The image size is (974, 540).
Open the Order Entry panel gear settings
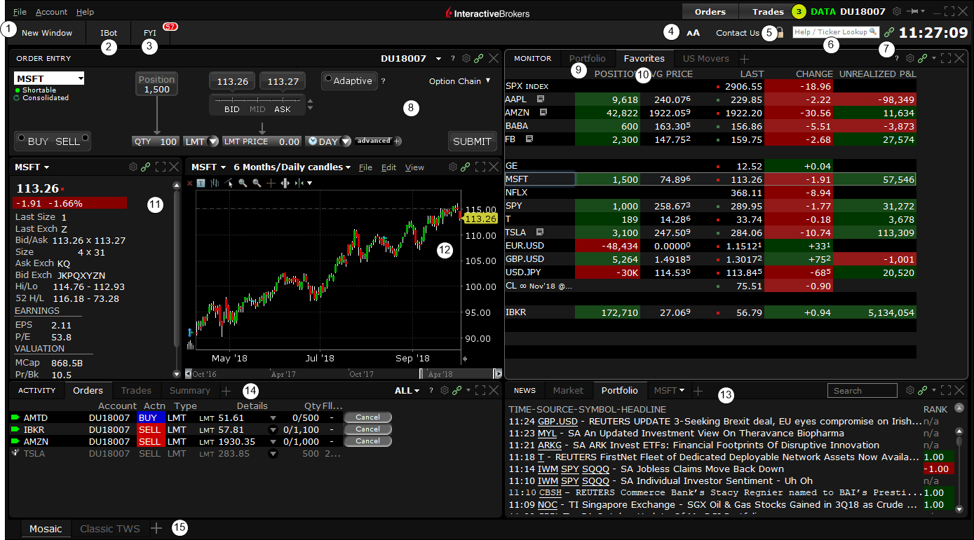pos(466,59)
